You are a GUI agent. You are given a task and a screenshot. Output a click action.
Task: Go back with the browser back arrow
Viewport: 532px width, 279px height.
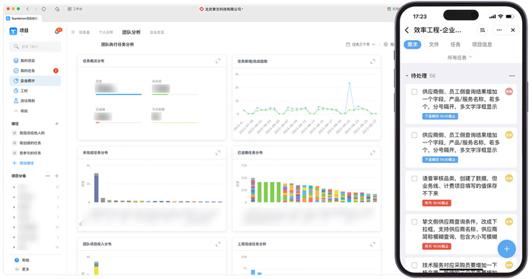27,9
